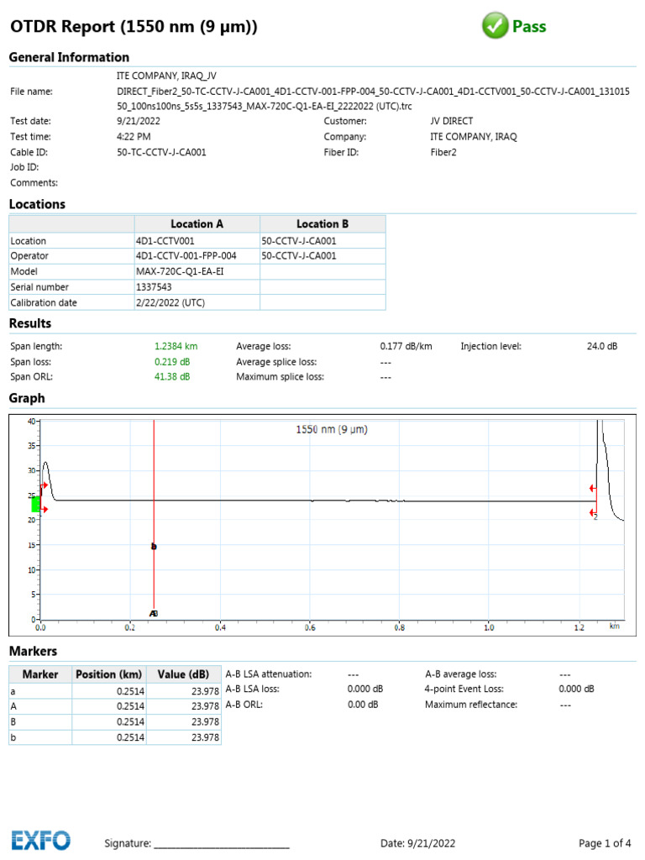Click the 'Page 1 of 4' text
This screenshot has height=860, width=645.
point(605,843)
